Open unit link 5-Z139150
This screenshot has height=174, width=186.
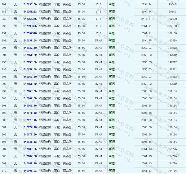click(30, 48)
